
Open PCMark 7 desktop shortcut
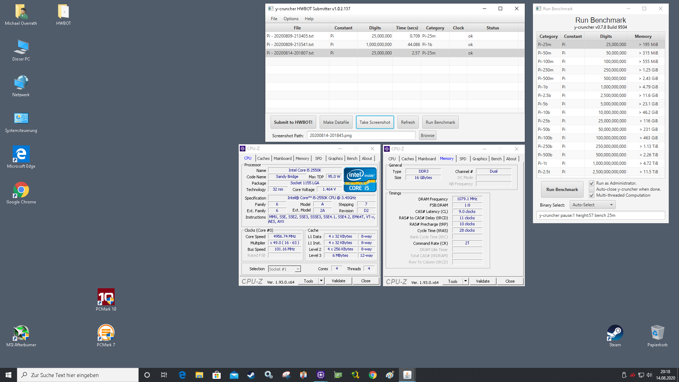click(106, 336)
